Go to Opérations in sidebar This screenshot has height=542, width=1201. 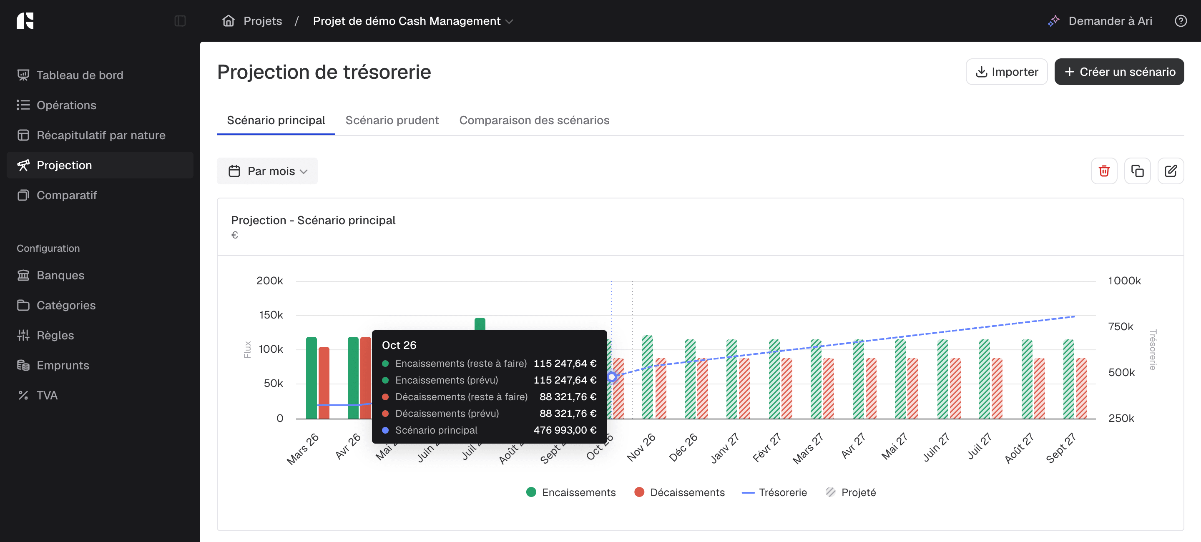tap(100, 105)
